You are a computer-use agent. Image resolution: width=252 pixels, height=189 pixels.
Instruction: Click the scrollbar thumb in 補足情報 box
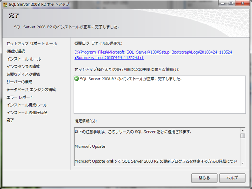click(243, 136)
